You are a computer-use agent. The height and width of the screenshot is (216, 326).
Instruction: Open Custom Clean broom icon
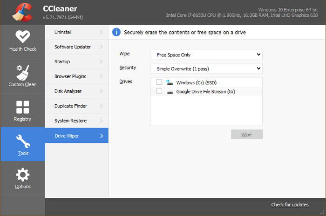coord(23,73)
